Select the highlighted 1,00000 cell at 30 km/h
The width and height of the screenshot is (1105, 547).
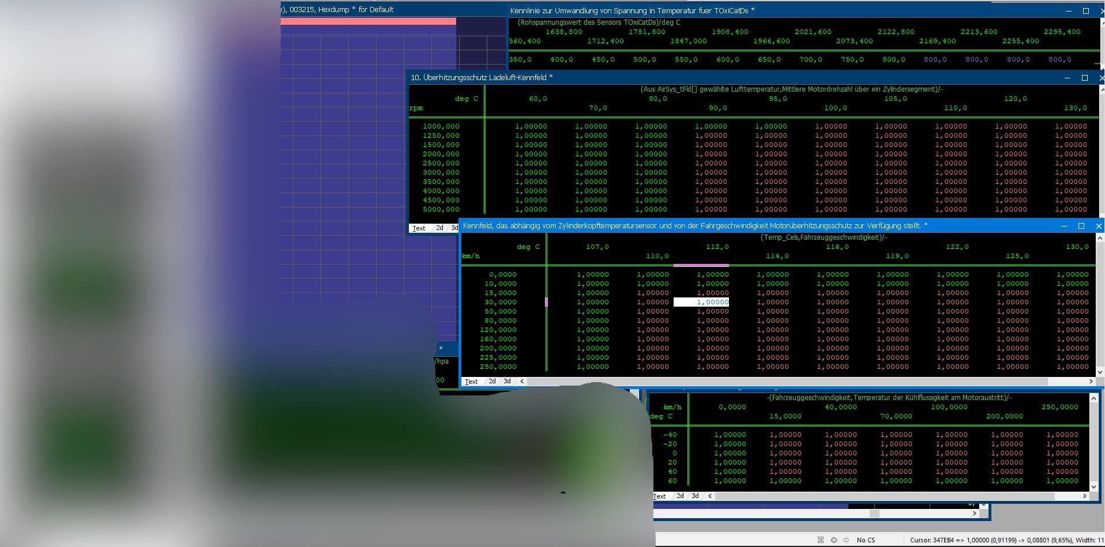click(702, 301)
